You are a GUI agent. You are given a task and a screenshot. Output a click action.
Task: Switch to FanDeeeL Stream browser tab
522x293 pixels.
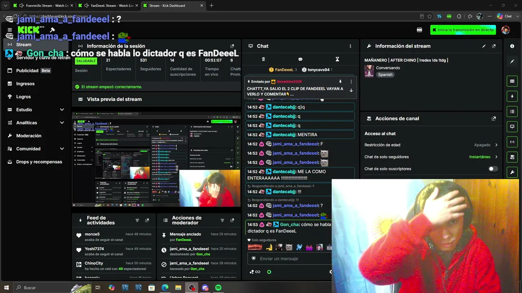point(108,6)
